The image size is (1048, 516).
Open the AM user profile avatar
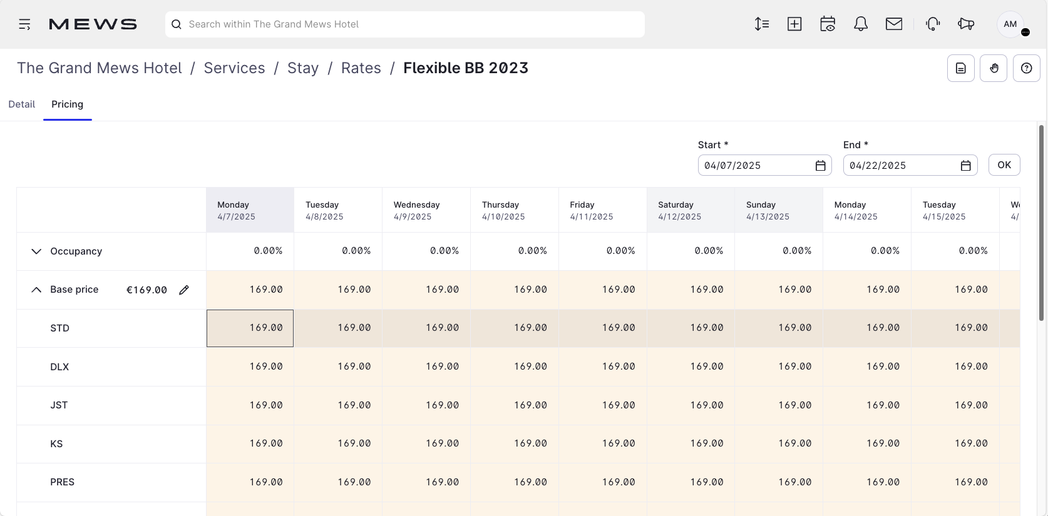(1010, 24)
